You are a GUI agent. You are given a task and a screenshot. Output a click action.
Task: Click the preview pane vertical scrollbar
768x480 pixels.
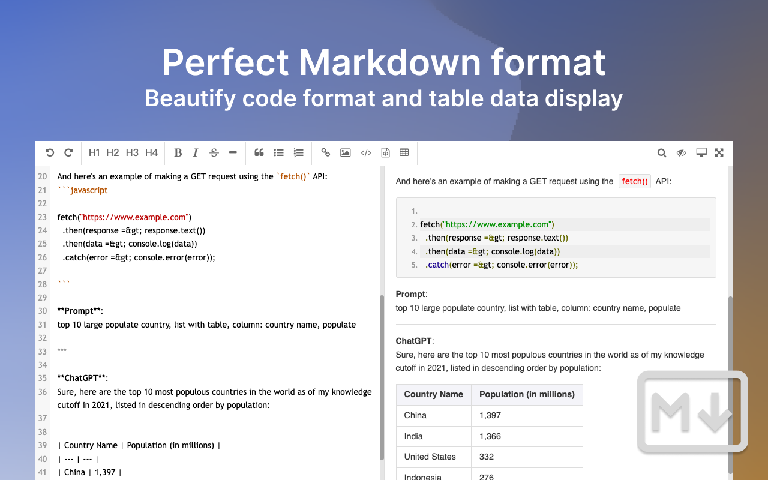coord(730,384)
